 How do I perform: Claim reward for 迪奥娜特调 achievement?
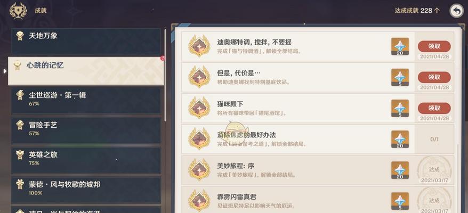click(434, 46)
